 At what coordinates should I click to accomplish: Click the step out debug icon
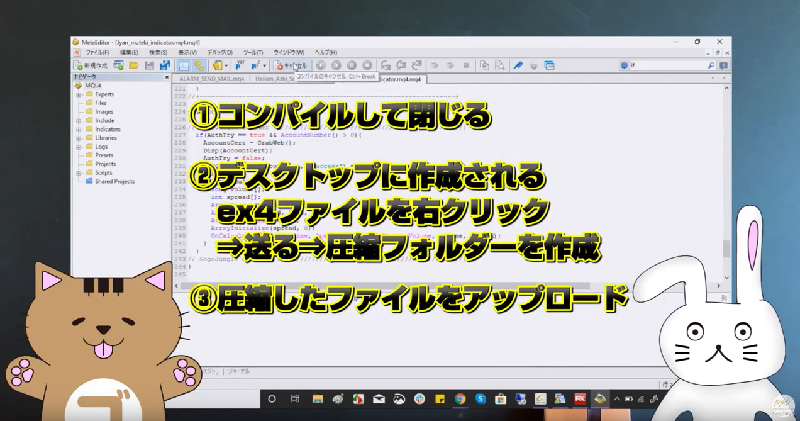(x=416, y=65)
